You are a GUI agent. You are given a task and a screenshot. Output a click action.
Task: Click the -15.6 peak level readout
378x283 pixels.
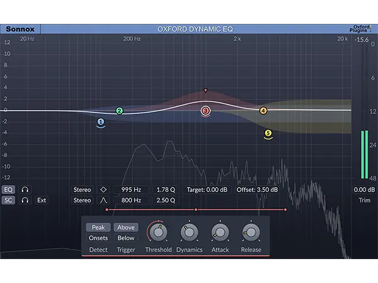[x=361, y=40]
